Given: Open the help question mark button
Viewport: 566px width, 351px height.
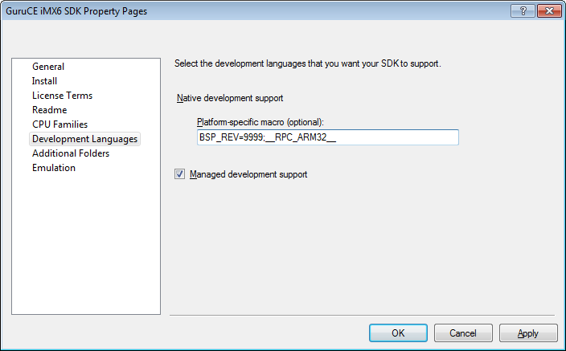Looking at the screenshot, I should (x=523, y=11).
